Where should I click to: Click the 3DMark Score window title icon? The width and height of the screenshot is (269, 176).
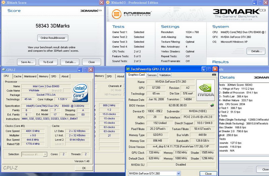tap(3, 2)
